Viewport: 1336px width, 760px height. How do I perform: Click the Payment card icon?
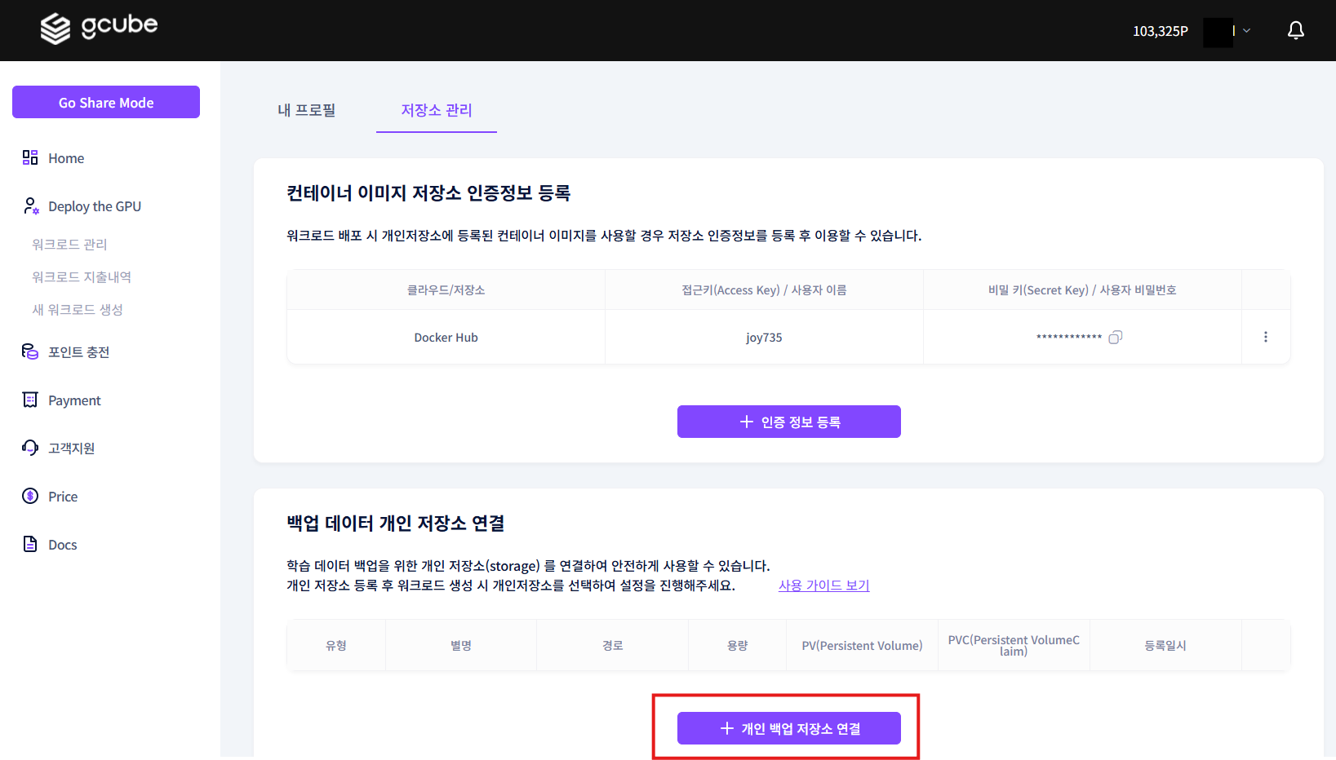[29, 400]
